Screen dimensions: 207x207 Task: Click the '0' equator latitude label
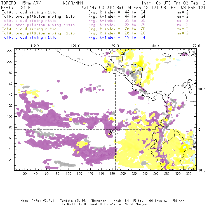coord(199,130)
